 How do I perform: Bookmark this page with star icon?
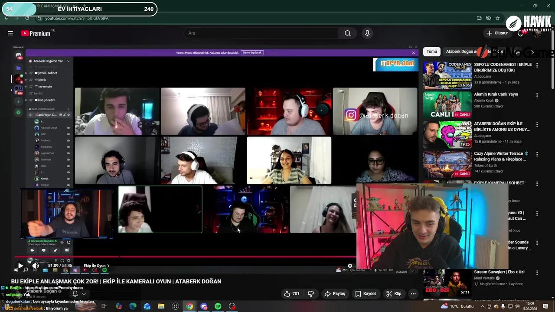[498, 18]
